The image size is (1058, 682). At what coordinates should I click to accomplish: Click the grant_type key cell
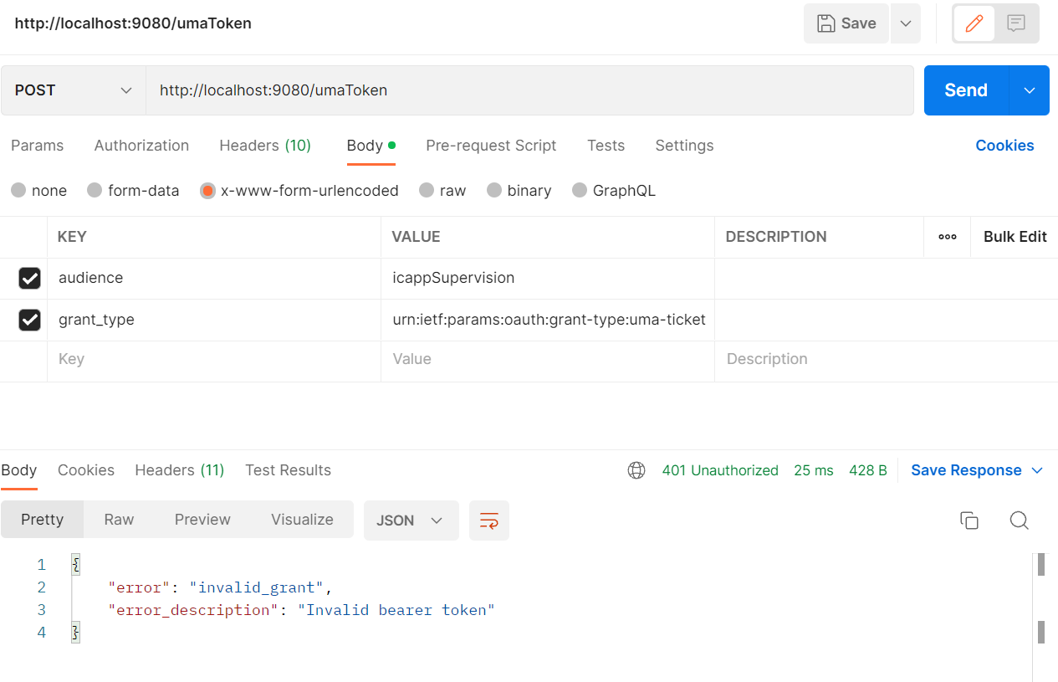[214, 320]
